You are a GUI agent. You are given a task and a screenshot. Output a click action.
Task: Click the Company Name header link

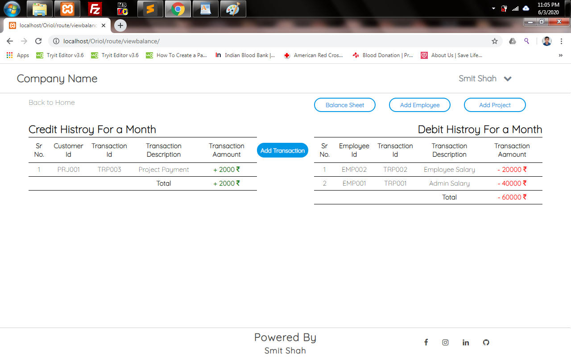click(x=57, y=79)
